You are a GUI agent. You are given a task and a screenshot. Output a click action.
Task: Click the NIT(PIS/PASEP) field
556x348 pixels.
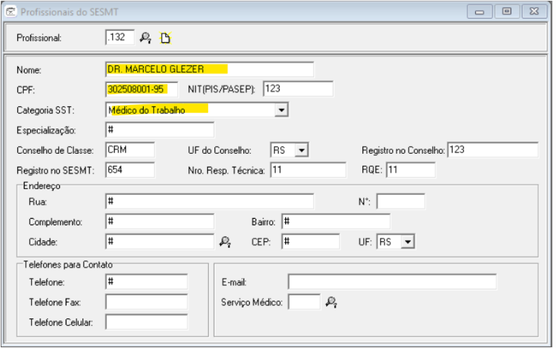(x=297, y=90)
